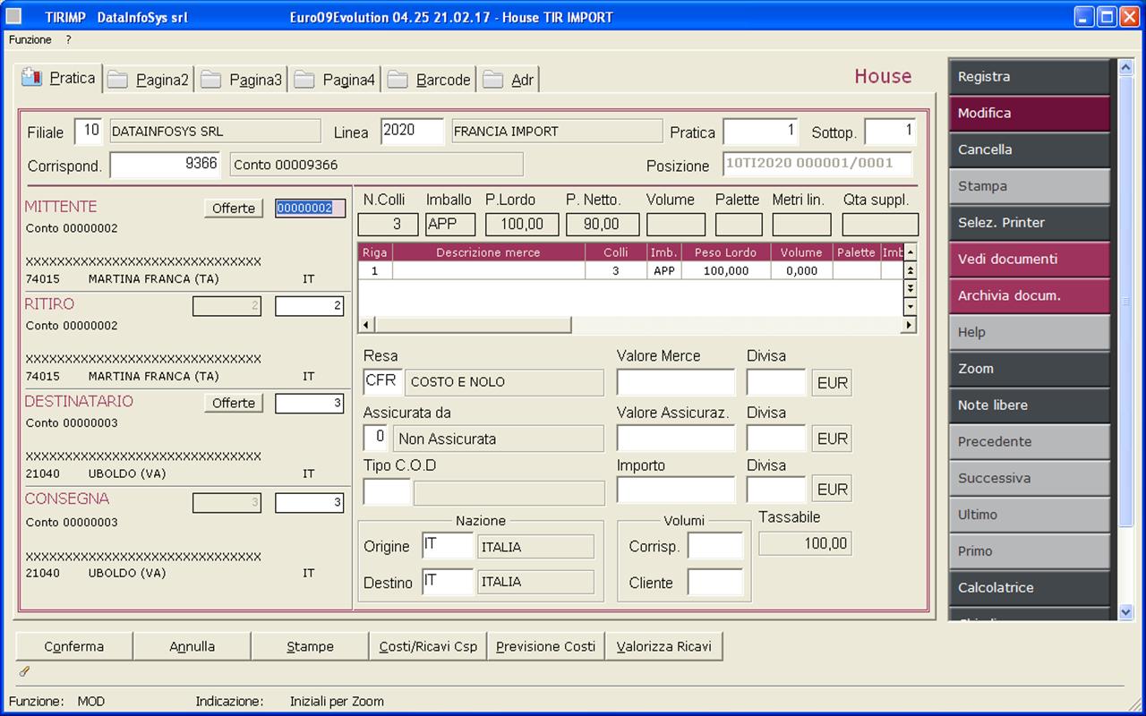Open Costi/Ricavi Csp
Screen dimensions: 1146x716
[429, 646]
